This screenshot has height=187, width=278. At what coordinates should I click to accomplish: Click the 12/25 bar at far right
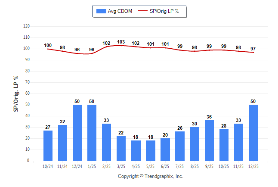coord(253,133)
